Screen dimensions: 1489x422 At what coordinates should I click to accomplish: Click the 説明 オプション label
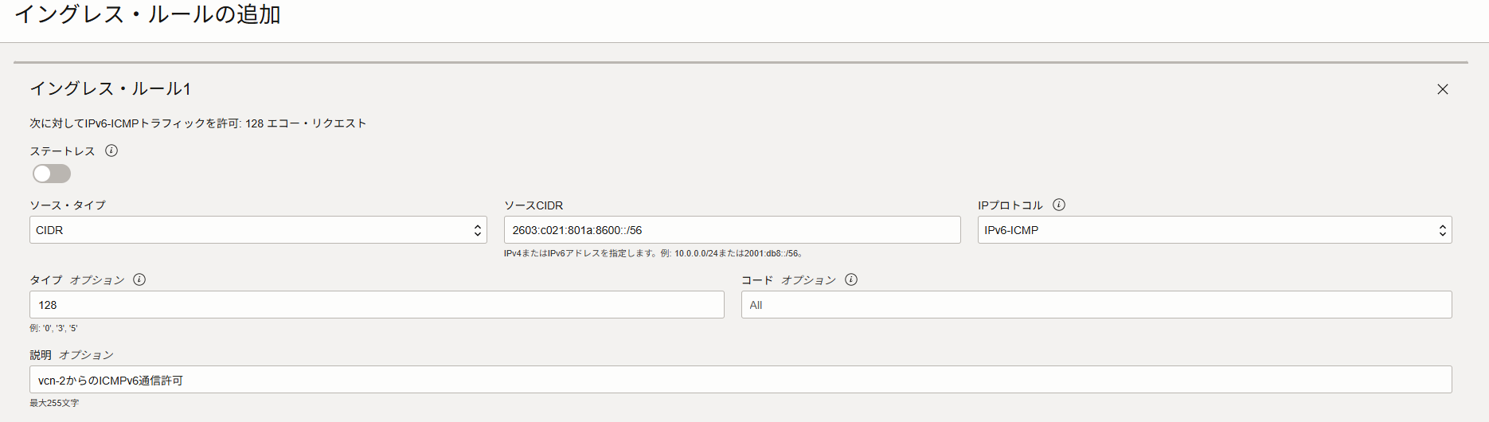click(x=72, y=355)
